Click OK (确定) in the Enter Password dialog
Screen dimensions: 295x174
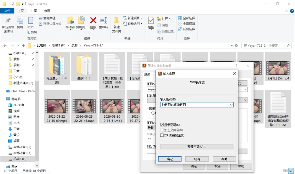pyautogui.click(x=170, y=159)
